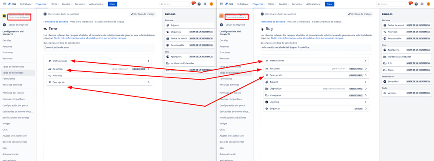This screenshot has width=434, height=161.
Task: Open Aplicaciones dropdown in the right window
Action: coord(314,4)
